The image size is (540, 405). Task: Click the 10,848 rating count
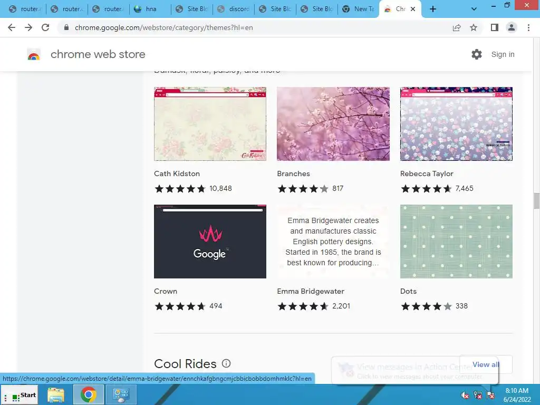[221, 188]
